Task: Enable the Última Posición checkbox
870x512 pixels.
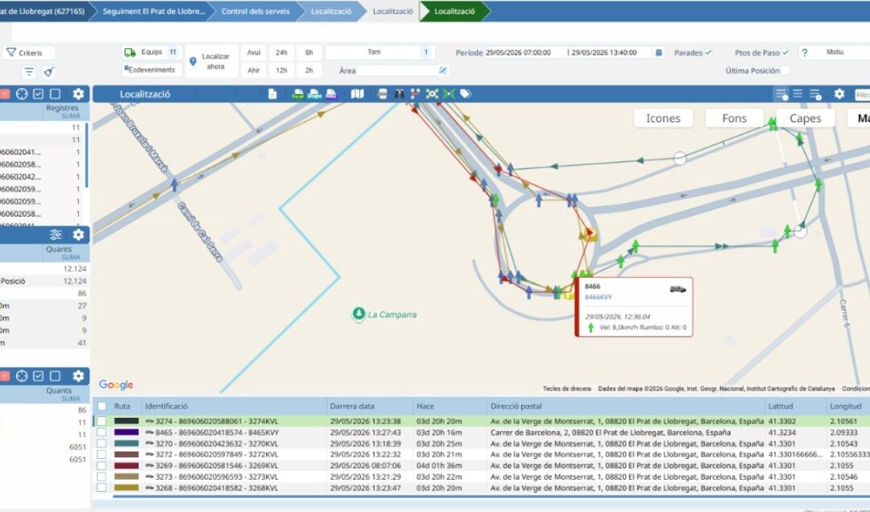Action: click(785, 71)
